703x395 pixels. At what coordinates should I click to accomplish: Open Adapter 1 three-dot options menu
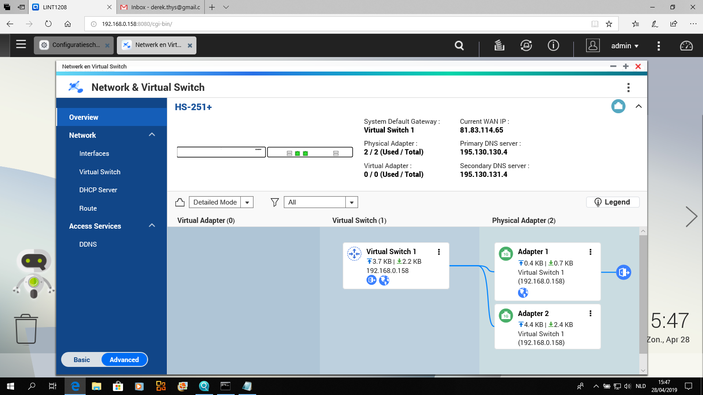[x=590, y=252]
